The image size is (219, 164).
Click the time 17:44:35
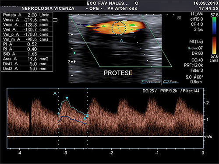[x=208, y=8]
